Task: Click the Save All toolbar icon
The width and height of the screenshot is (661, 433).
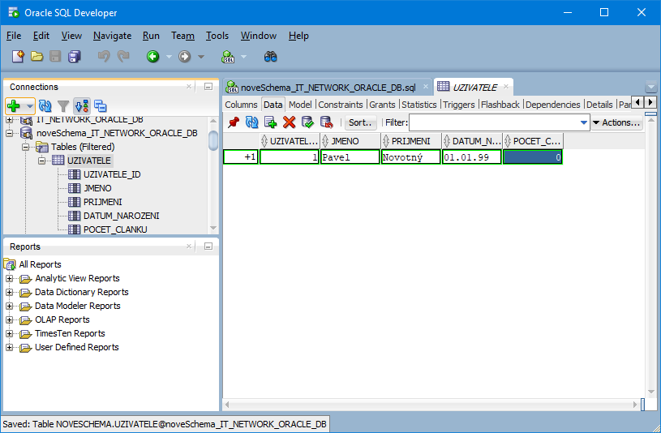Action: click(x=75, y=57)
